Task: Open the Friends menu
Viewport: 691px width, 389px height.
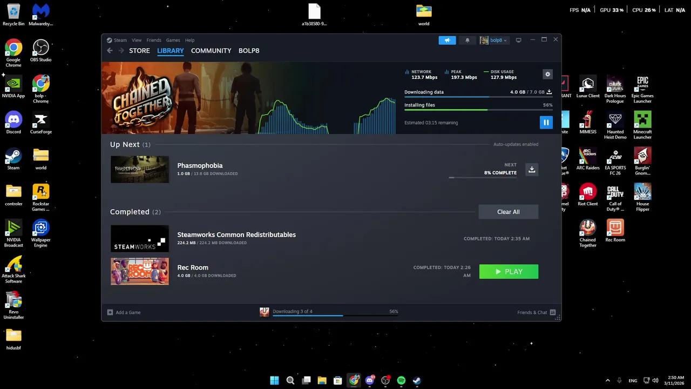Action: tap(154, 40)
